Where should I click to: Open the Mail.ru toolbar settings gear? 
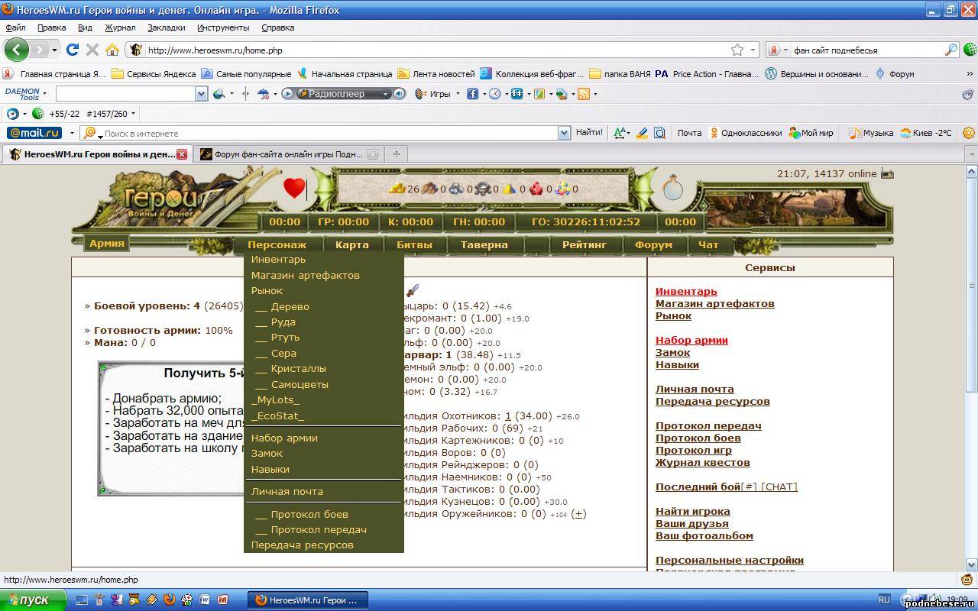coord(968,132)
